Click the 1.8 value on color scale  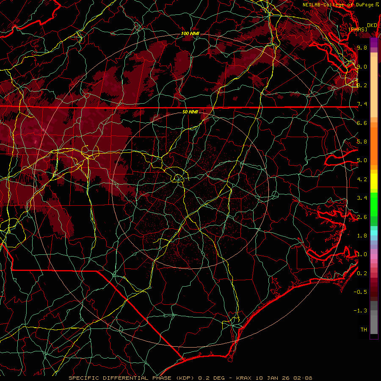362,236
